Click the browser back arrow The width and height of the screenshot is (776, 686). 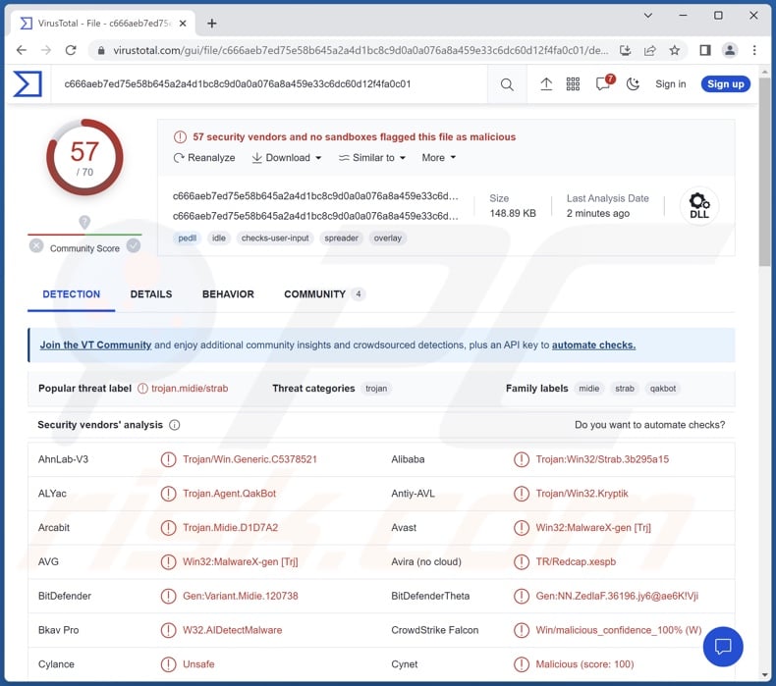(x=22, y=50)
